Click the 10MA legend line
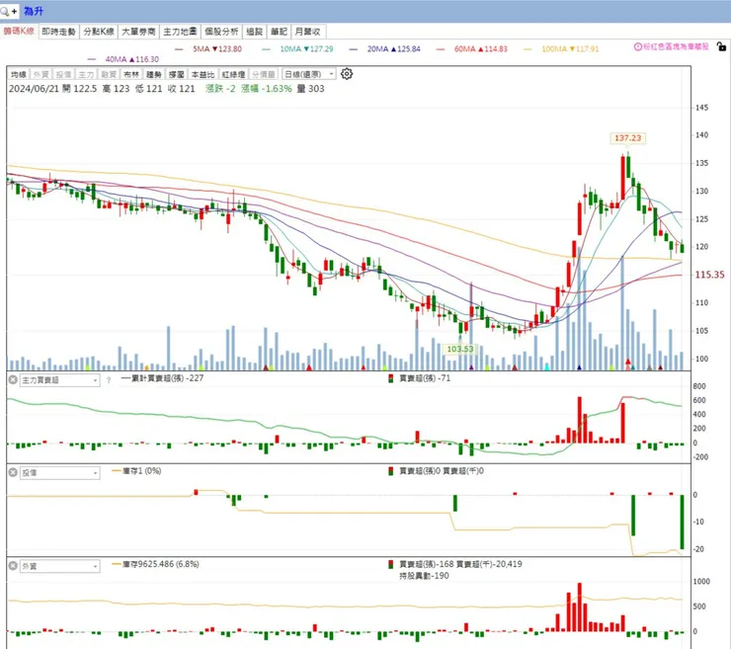The width and height of the screenshot is (731, 649). point(298,49)
